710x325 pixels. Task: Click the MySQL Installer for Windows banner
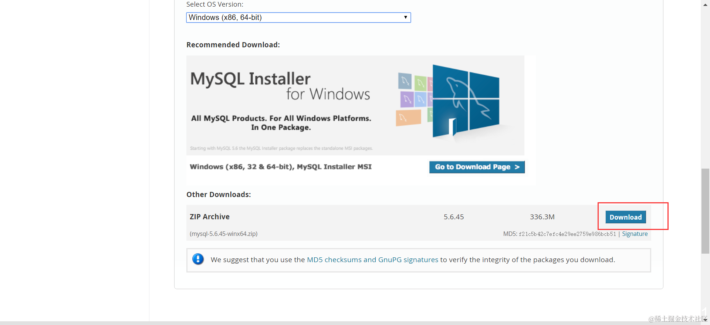tap(355, 105)
